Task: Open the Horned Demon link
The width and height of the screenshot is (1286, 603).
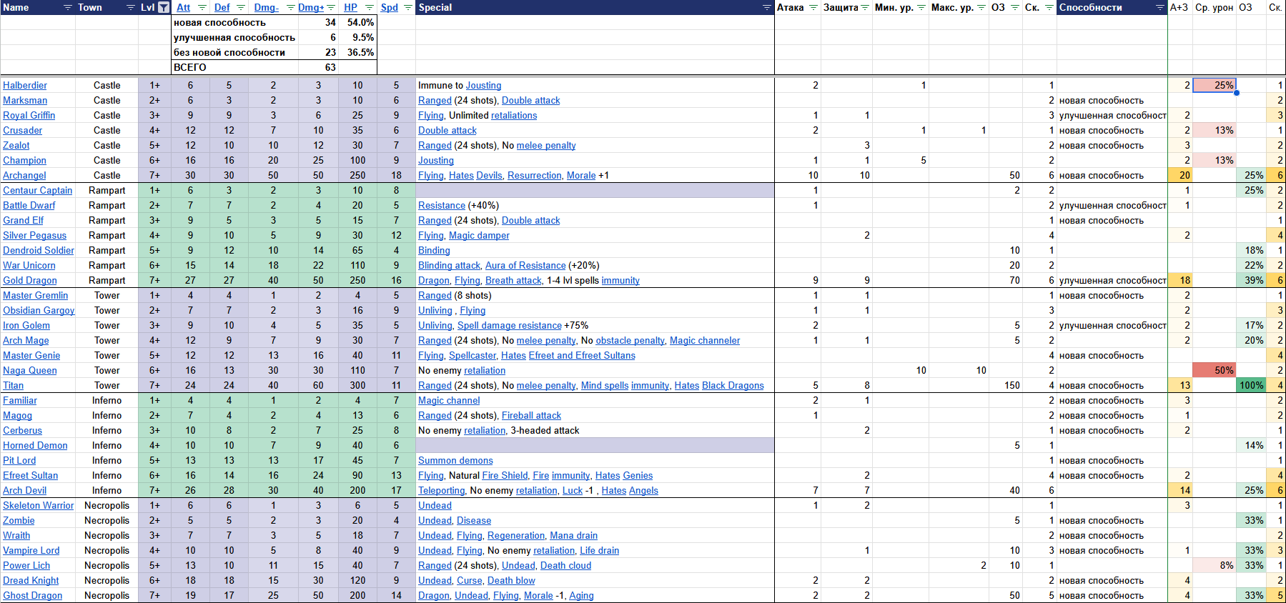Action: coord(35,445)
